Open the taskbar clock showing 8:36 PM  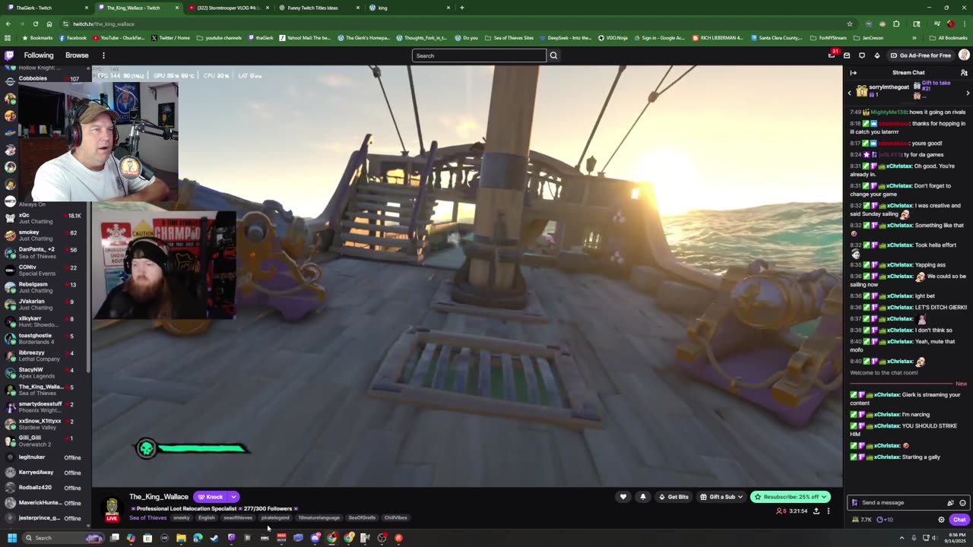(x=955, y=538)
